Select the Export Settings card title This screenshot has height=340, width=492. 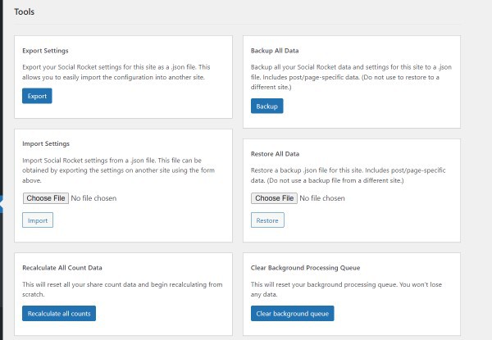point(45,51)
